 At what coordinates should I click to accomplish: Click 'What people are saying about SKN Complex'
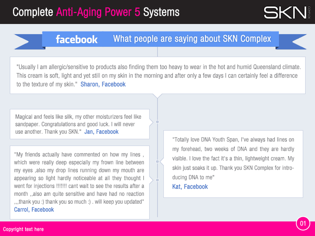pyautogui.click(x=192, y=39)
